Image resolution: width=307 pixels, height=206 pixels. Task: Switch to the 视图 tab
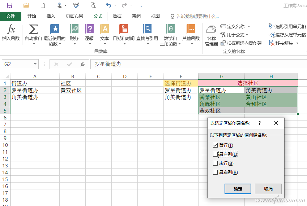155,16
